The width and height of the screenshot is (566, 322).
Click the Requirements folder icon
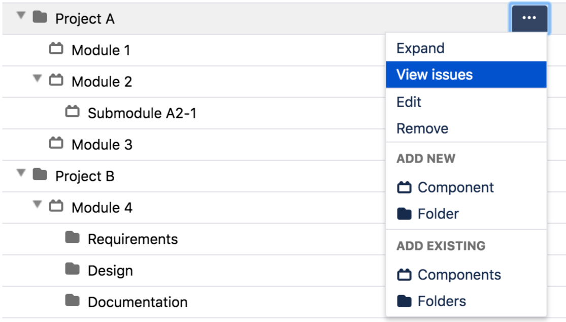click(73, 238)
